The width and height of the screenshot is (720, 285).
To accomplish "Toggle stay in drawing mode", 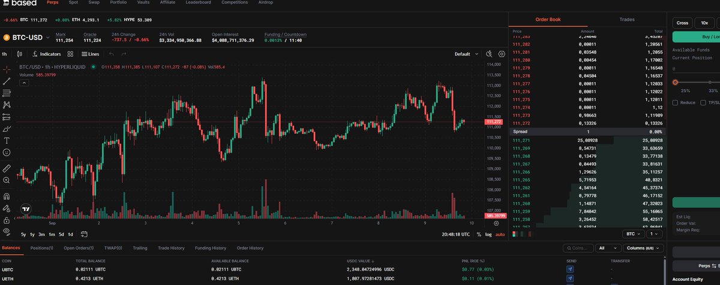I will click(7, 208).
